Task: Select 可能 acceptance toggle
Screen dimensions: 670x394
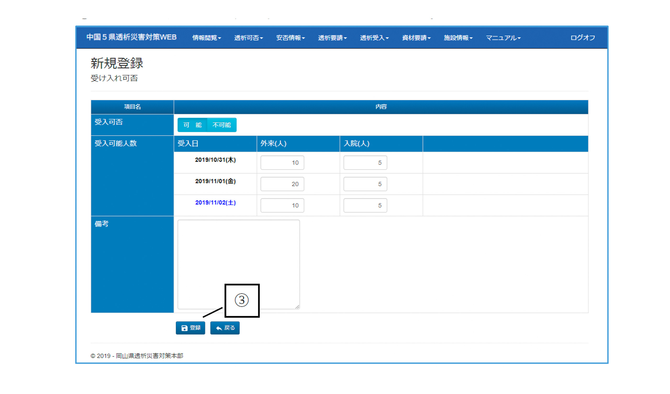Action: click(x=192, y=125)
